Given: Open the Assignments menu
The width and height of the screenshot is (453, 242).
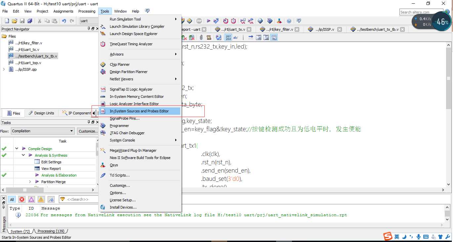Looking at the screenshot, I should click(63, 11).
